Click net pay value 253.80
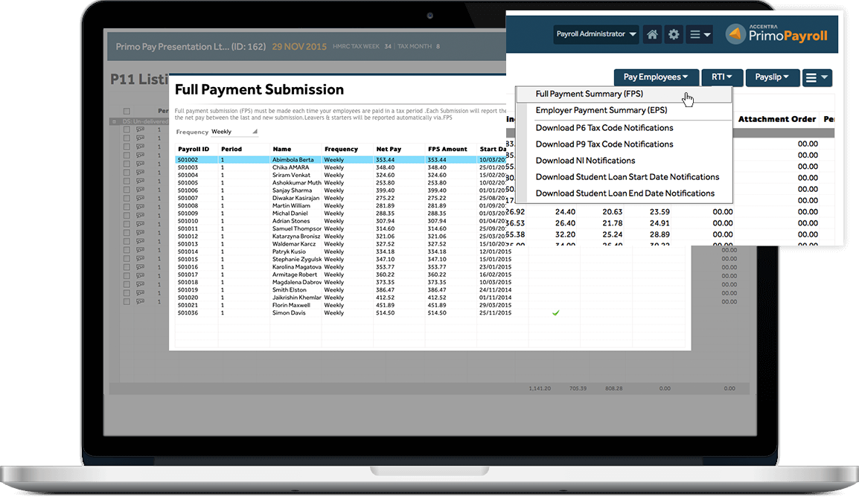 pos(385,183)
